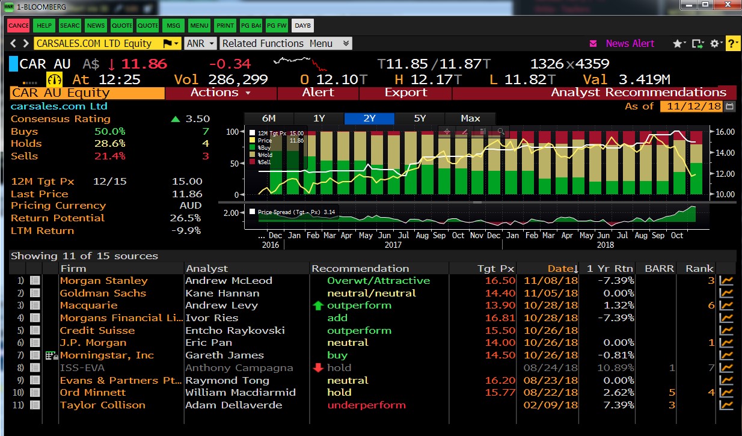
Task: Select the 2Y chart range tab
Action: pos(369,118)
